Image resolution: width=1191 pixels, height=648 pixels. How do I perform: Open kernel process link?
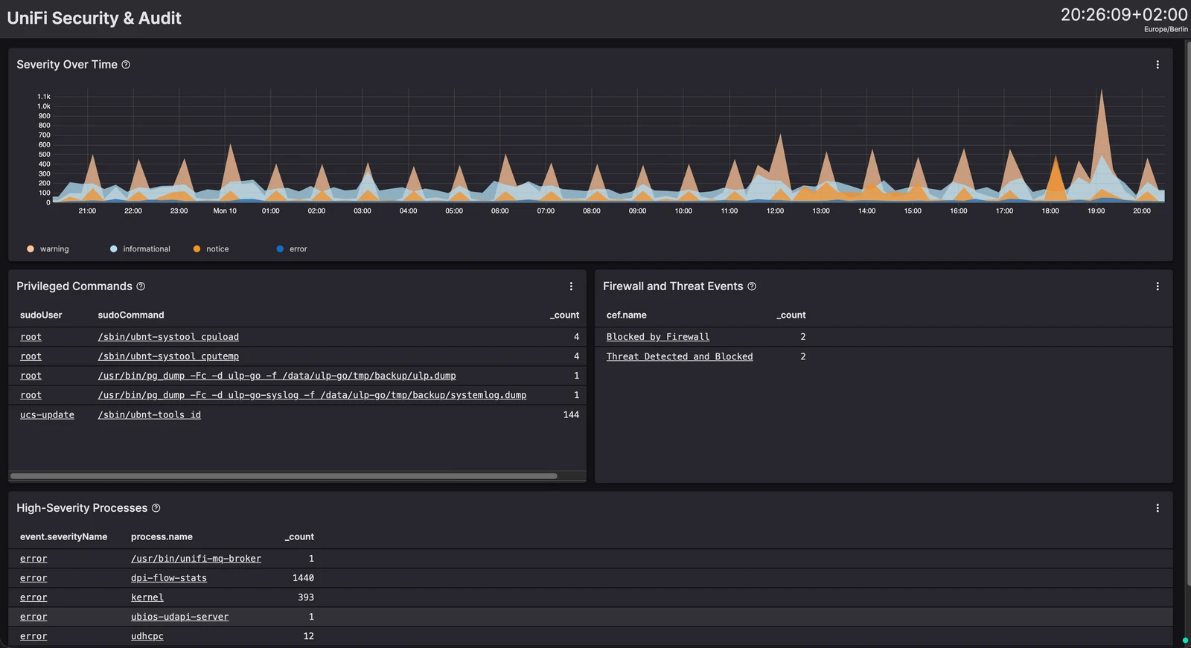click(x=147, y=597)
